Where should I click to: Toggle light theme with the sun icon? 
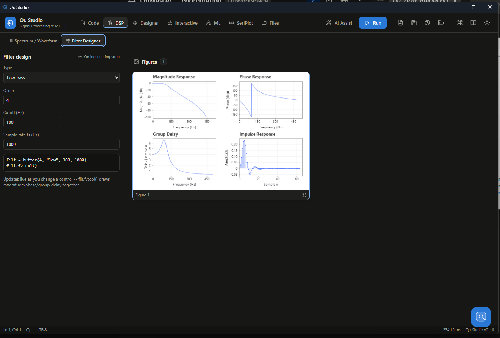click(x=487, y=23)
